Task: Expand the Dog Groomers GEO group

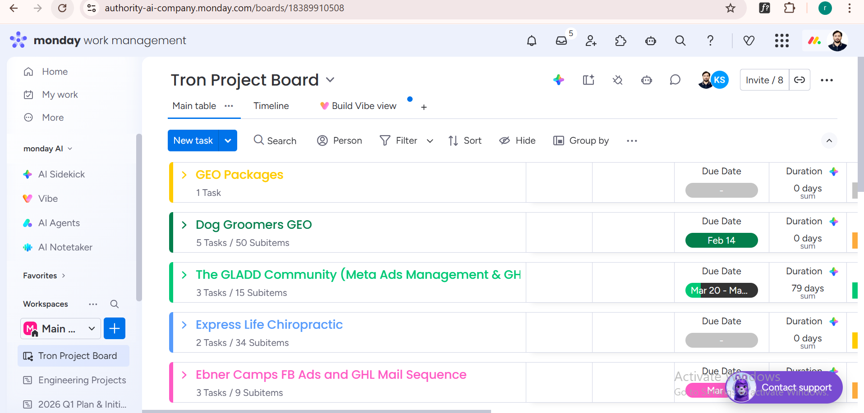Action: pyautogui.click(x=184, y=225)
